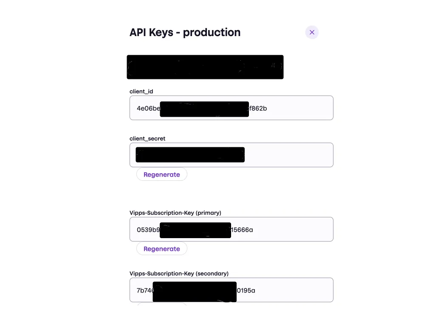Click the "0539b9" start of primary key

tap(148, 230)
